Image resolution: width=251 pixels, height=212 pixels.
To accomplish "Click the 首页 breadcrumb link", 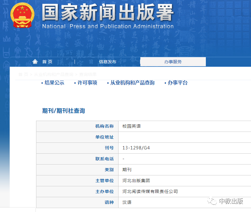I will pyautogui.click(x=23, y=74).
